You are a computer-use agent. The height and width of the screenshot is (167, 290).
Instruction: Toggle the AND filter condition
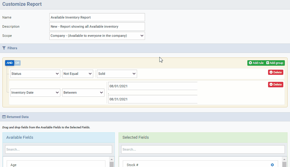coord(9,63)
